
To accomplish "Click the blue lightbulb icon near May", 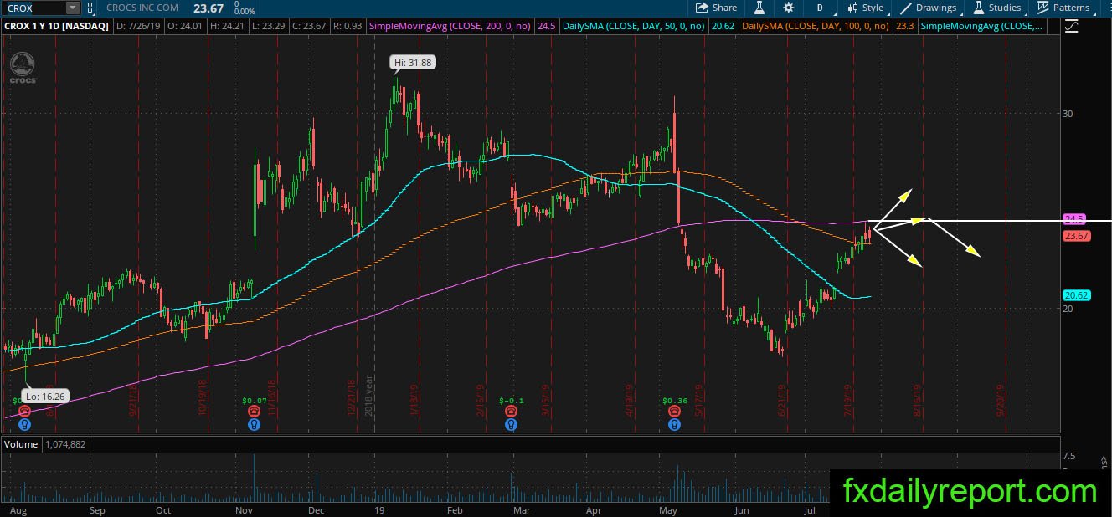I will [x=674, y=424].
